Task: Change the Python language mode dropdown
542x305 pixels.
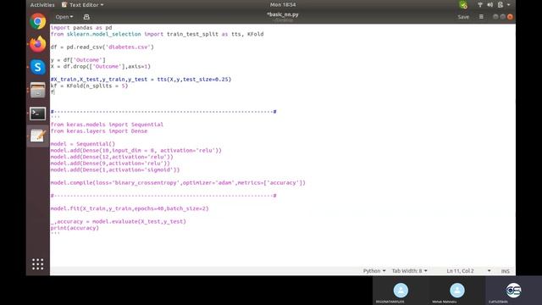Action: (x=374, y=271)
